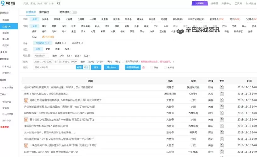Viewport: 257px width, 157px height.
Task: Open 数据中心 in top navigation
Action: click(226, 3)
